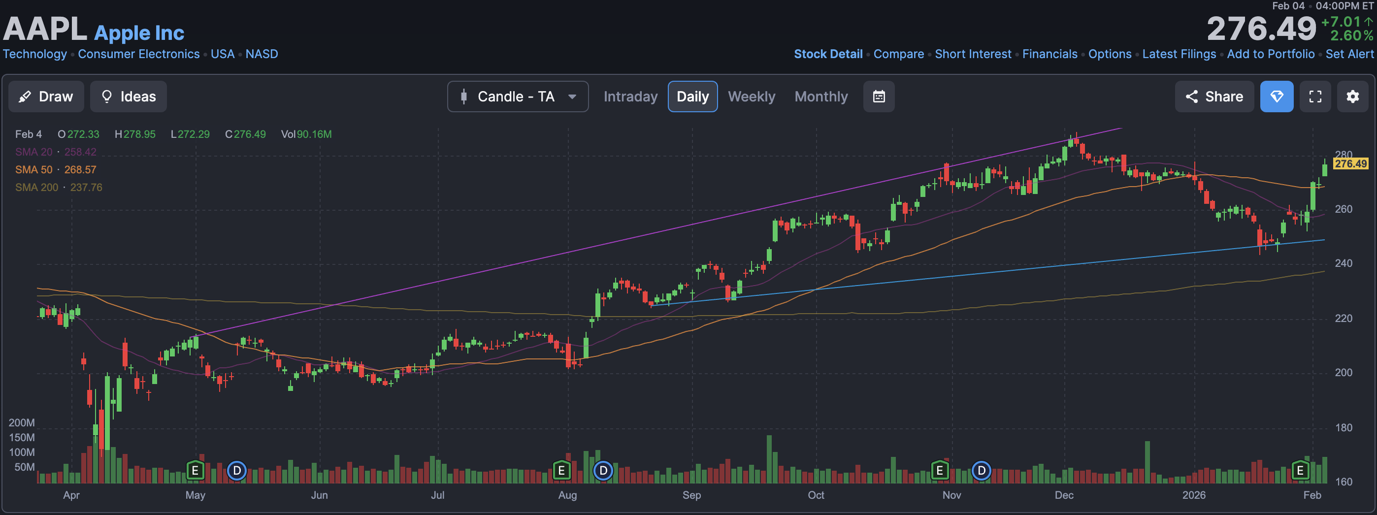Click the August dividend D marker
Screen dimensions: 1377x515
click(x=603, y=471)
